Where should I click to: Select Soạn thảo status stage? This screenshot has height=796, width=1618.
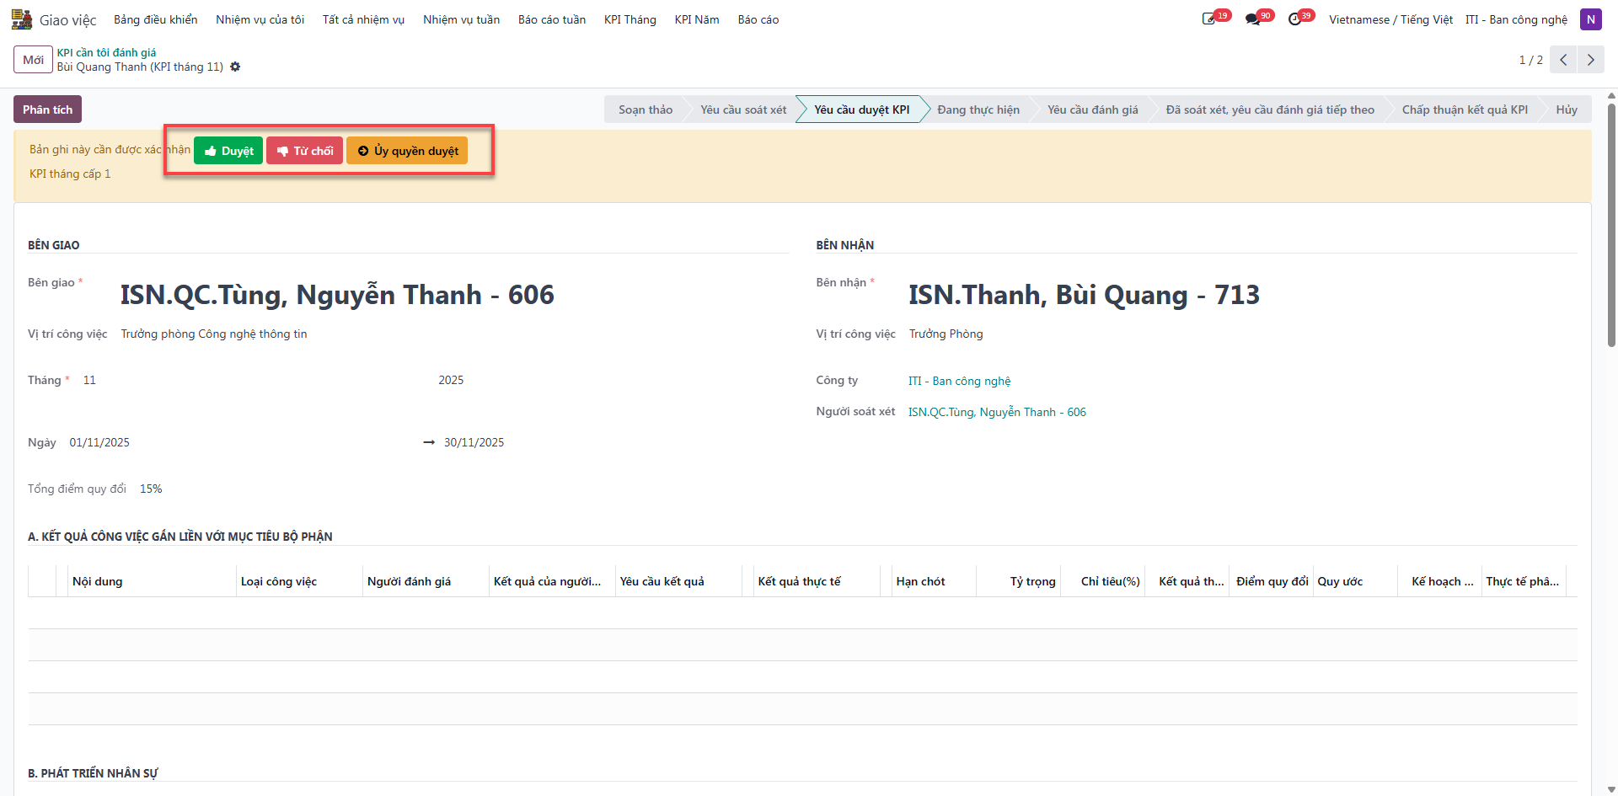tap(646, 110)
